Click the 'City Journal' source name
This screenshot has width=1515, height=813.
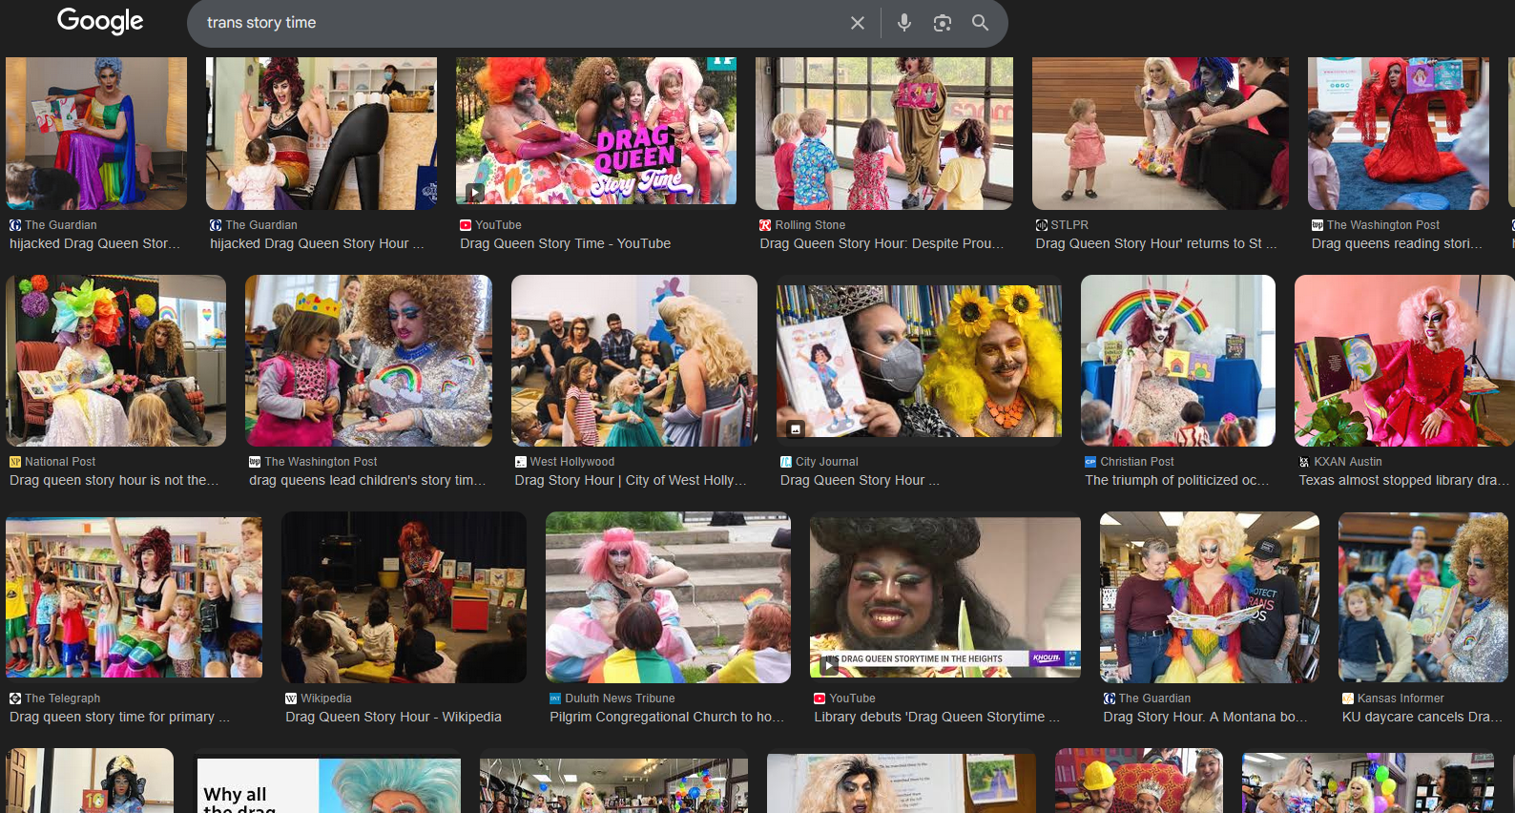click(x=827, y=462)
